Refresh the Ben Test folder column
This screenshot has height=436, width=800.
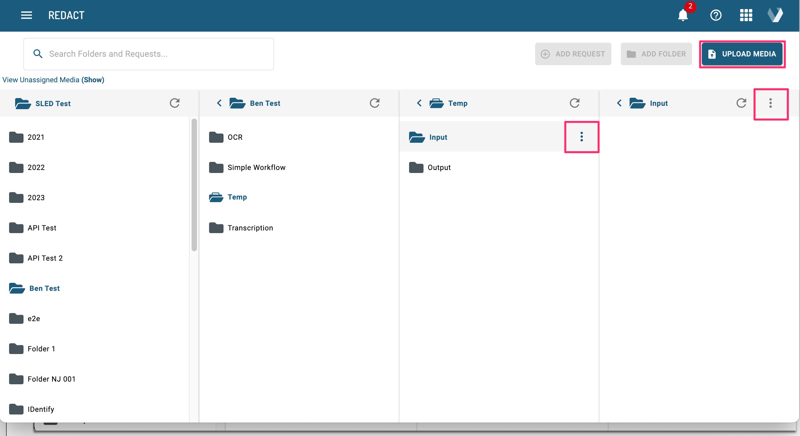[x=374, y=103]
